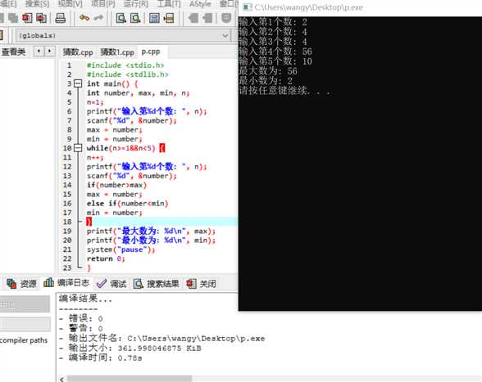The height and width of the screenshot is (382, 482).
Task: Click the Close All files toolbar icon
Action: pos(41,18)
